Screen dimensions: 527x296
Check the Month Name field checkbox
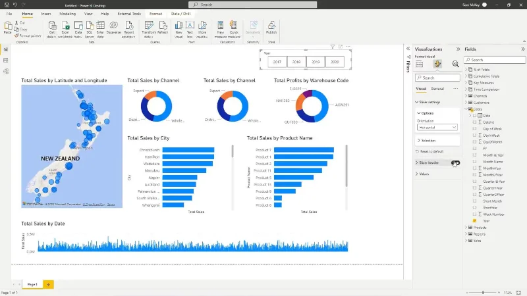474,161
